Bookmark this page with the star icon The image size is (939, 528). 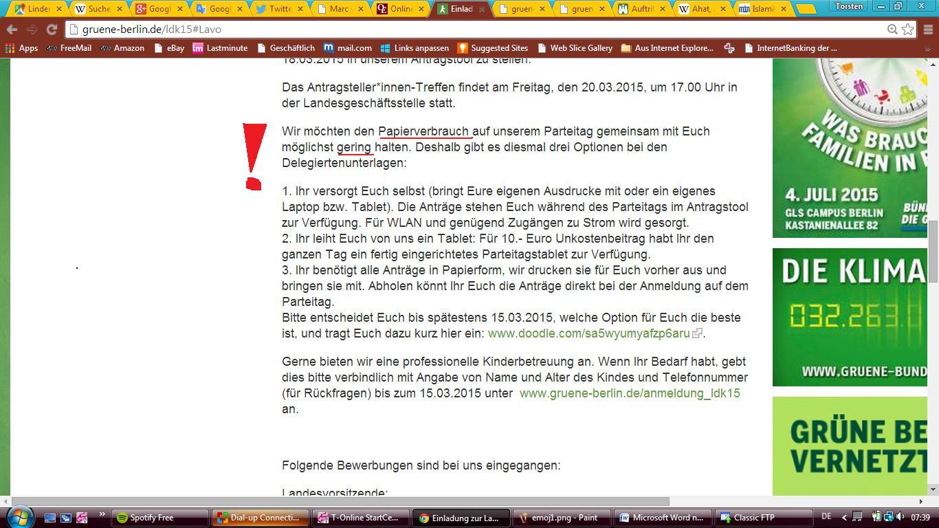tap(908, 29)
